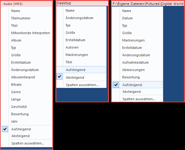Choose Aufsteigend in the Desktop menu
The image size is (185, 150).
point(75,70)
